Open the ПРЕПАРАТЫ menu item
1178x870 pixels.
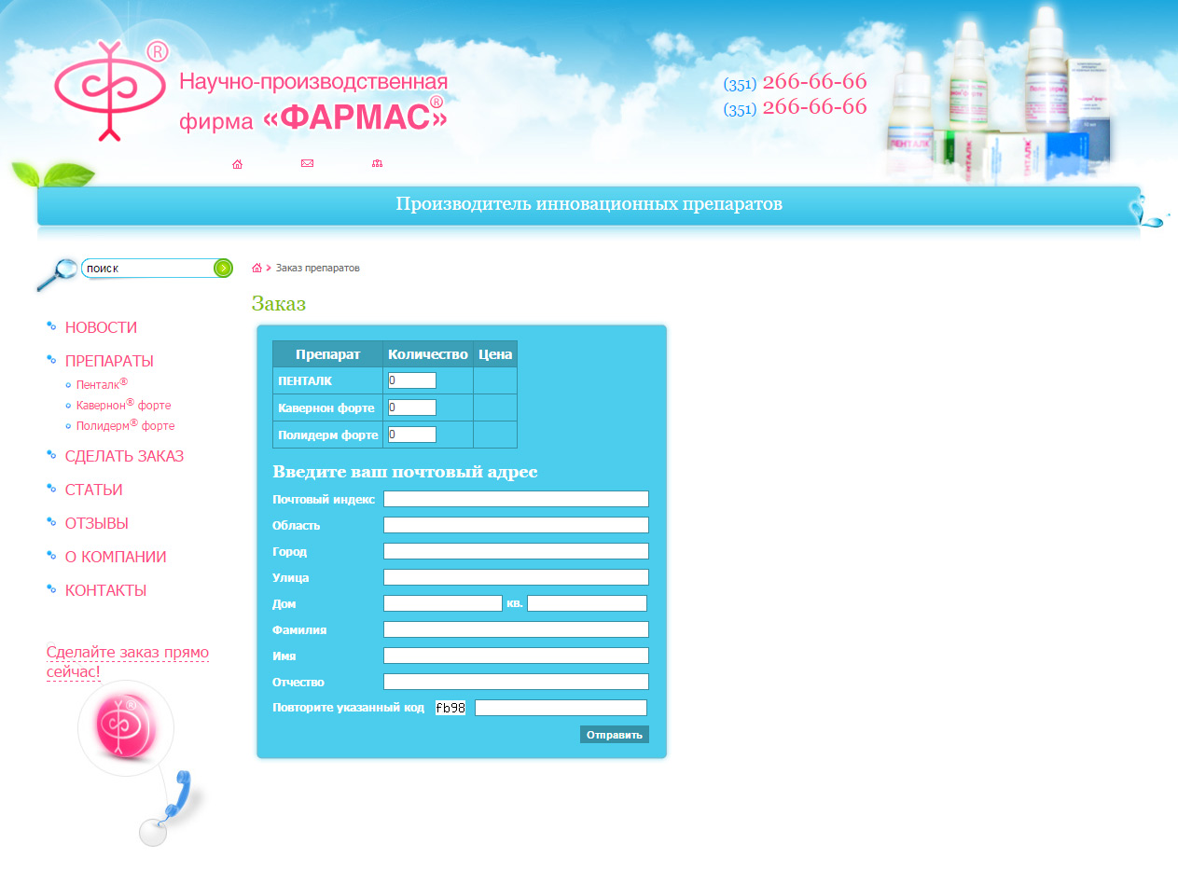[109, 362]
